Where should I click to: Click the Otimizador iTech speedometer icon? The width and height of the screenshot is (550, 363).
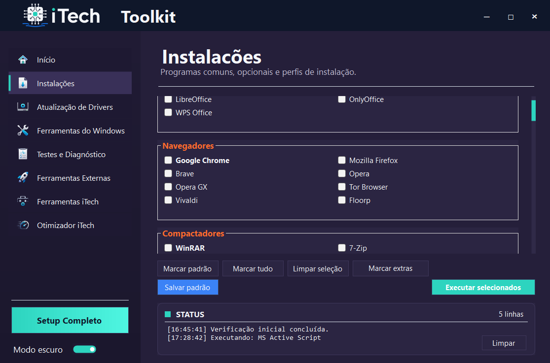pyautogui.click(x=23, y=225)
